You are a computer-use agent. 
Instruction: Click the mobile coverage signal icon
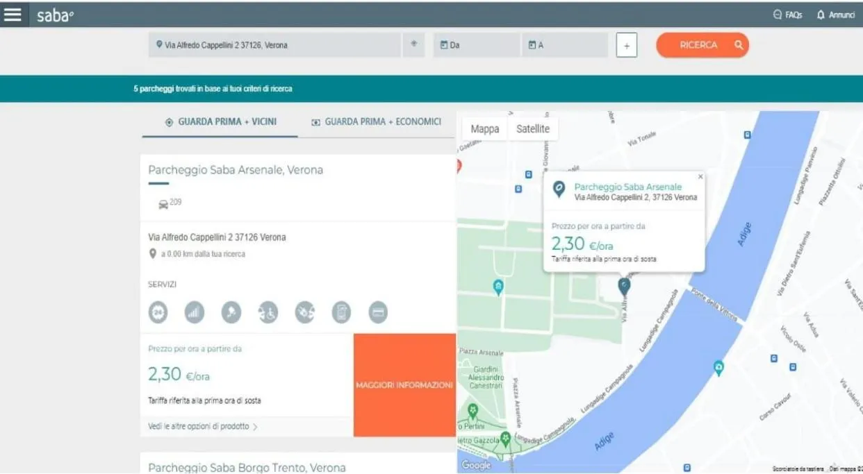(195, 312)
